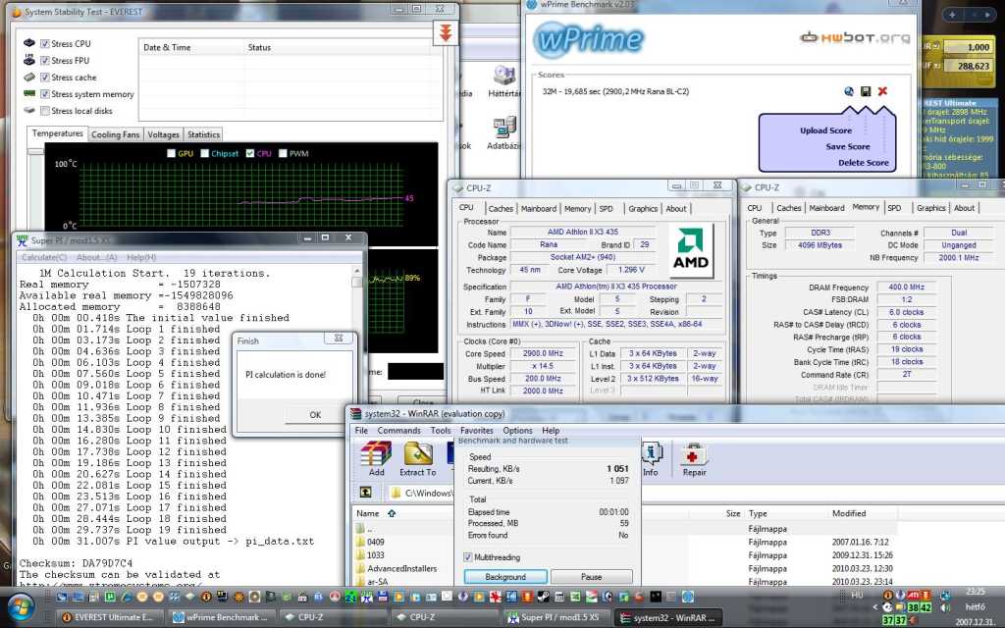Click the WinRAR C:\Windows path combo box
The image size is (1005, 628).
pos(420,493)
